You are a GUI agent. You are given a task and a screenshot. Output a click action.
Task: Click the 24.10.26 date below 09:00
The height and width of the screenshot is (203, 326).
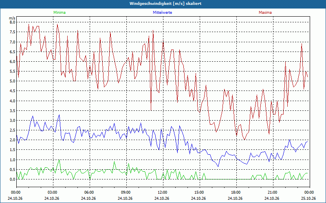click(125, 198)
